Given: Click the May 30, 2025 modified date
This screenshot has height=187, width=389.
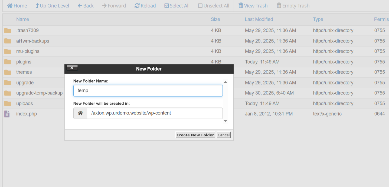Looking at the screenshot, I should [269, 93].
